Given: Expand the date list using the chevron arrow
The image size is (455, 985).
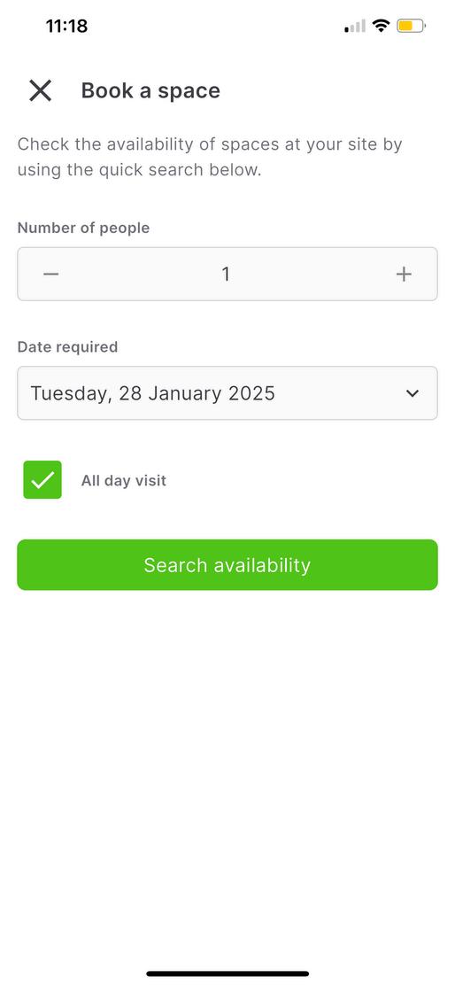Looking at the screenshot, I should [413, 393].
